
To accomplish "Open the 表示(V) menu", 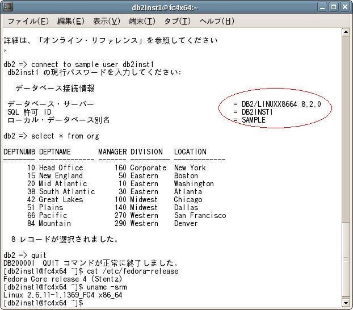I will click(106, 22).
